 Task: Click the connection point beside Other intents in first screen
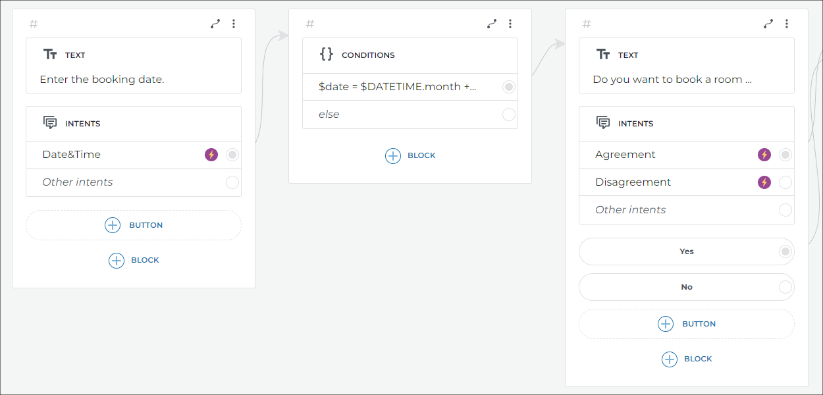click(231, 182)
